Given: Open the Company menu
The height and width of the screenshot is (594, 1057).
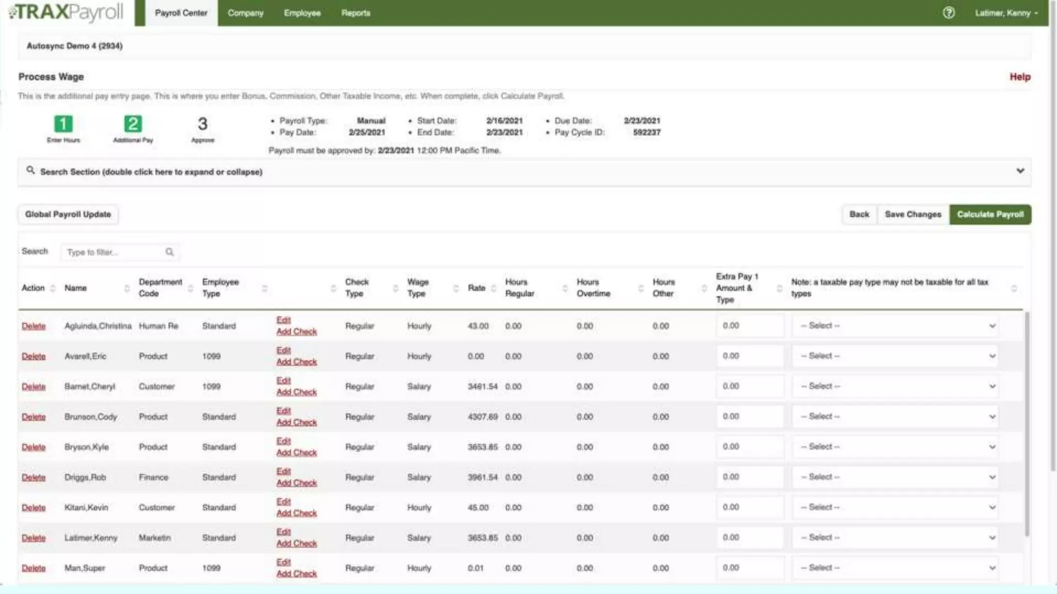Looking at the screenshot, I should [246, 13].
